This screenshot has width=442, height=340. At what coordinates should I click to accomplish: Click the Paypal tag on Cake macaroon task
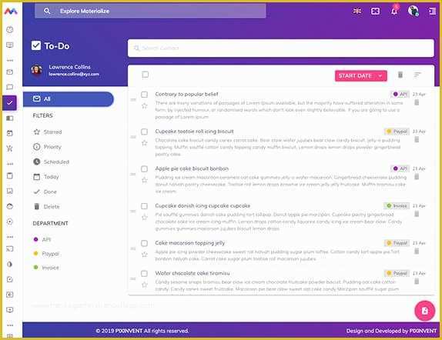(x=397, y=243)
